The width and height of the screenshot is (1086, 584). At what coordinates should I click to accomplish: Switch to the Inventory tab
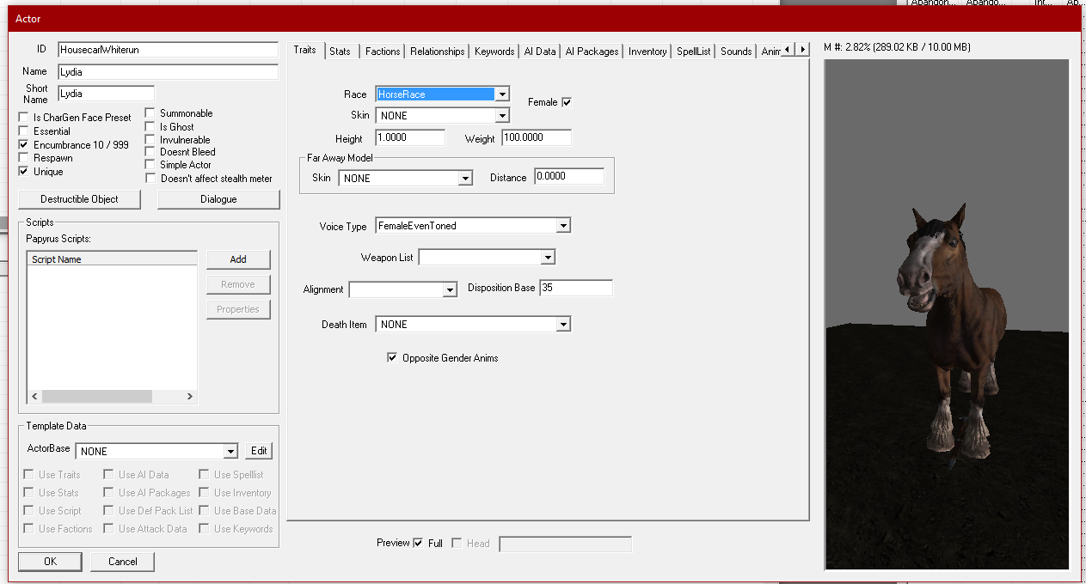coord(647,52)
